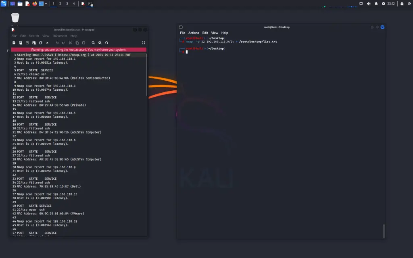
Task: Open Find with the magnifier icon
Action: (x=93, y=43)
